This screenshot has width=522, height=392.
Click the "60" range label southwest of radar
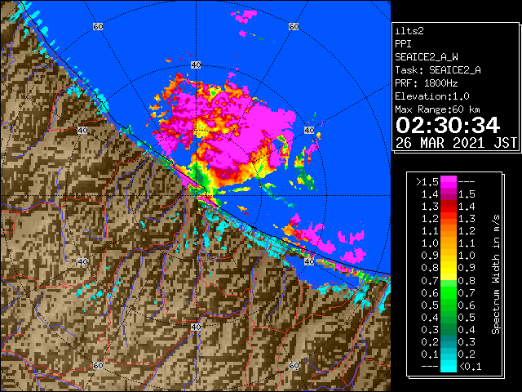coord(98,365)
